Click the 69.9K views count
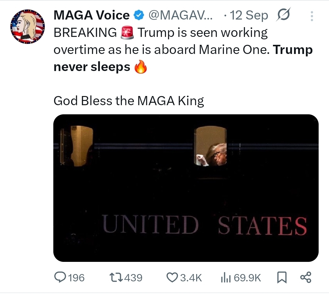Viewport: 329px width, 296px height. point(247,277)
